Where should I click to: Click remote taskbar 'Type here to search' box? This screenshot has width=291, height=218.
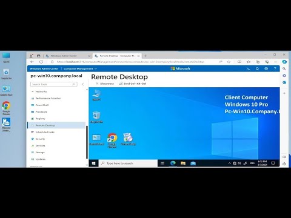point(128,163)
